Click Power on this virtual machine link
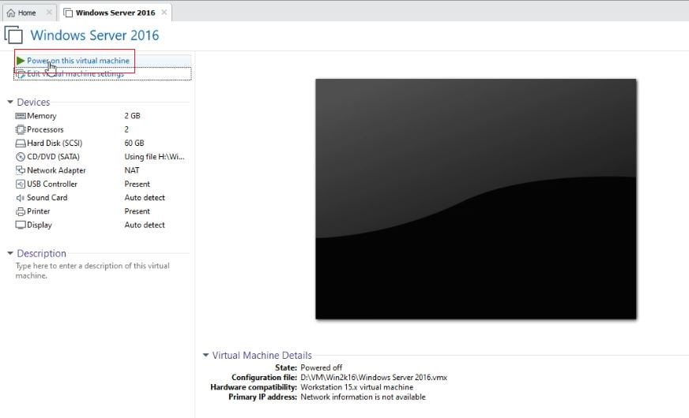This screenshot has width=689, height=418. coord(78,61)
